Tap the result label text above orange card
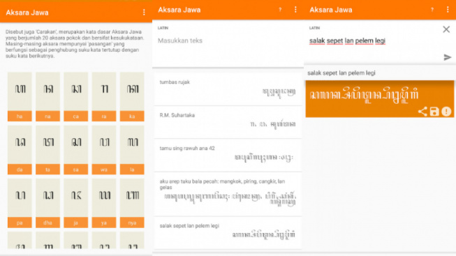Image resolution: width=456 pixels, height=256 pixels. click(x=341, y=73)
